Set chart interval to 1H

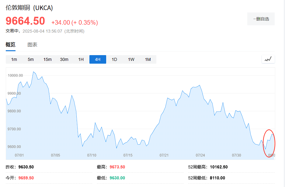point(81,59)
